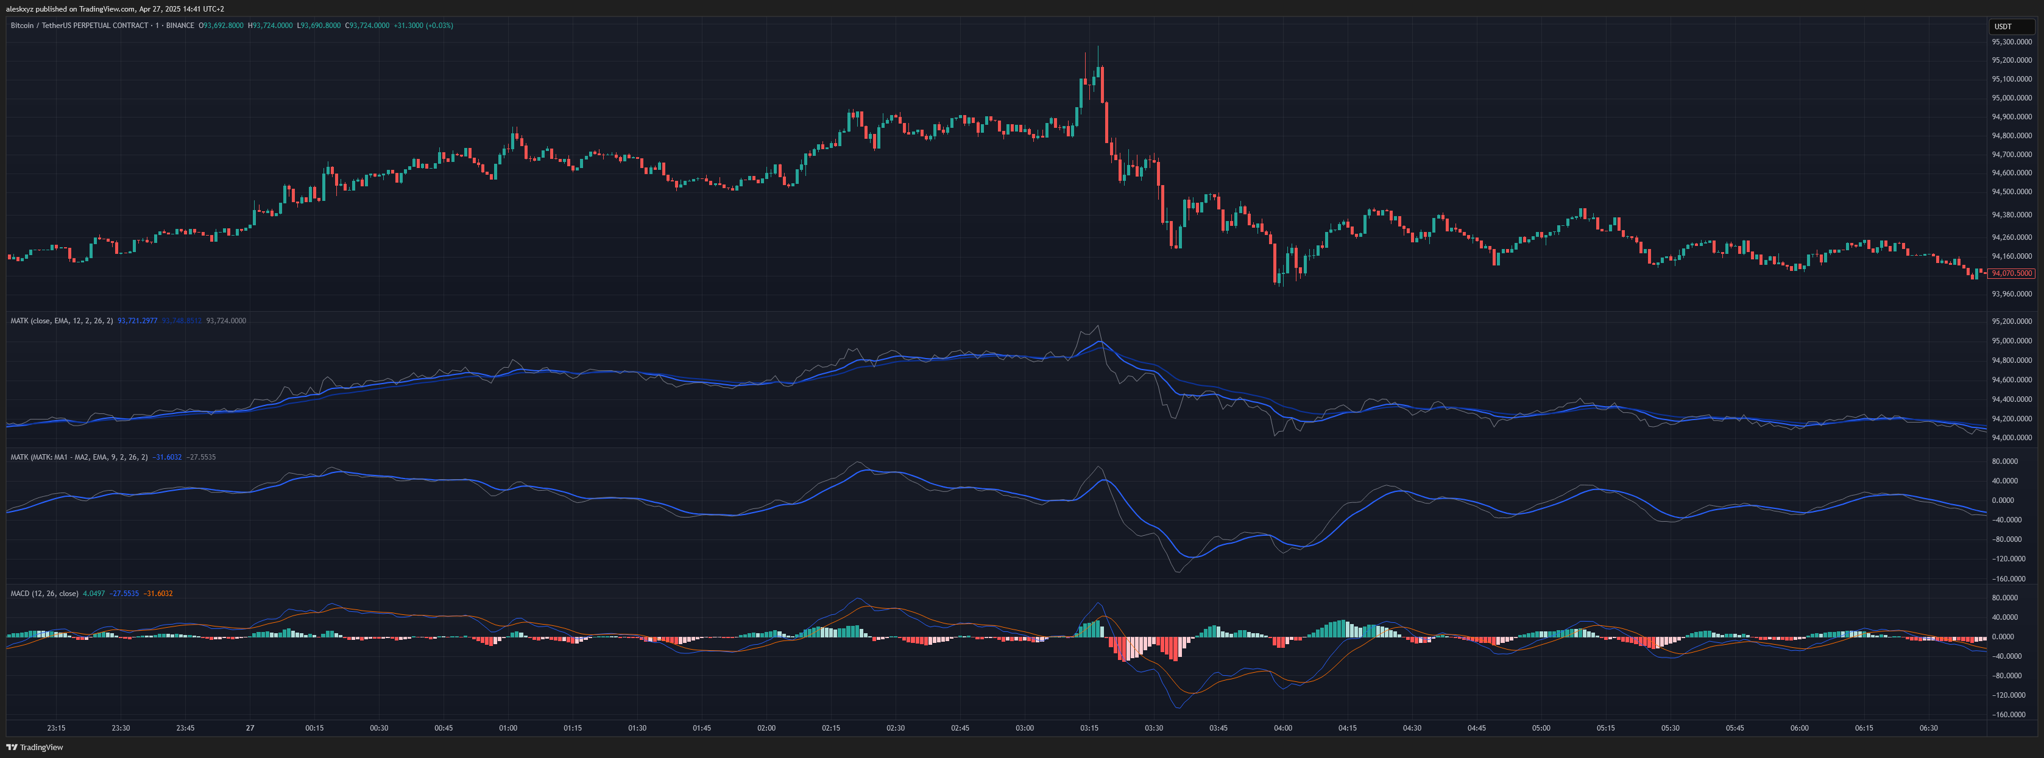Click the dim blue MATK value 93,748.8512
The image size is (2044, 758).
coord(182,320)
